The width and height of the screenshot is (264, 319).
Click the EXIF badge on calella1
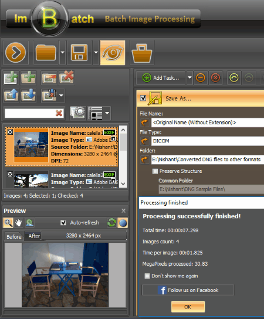pos(110,133)
